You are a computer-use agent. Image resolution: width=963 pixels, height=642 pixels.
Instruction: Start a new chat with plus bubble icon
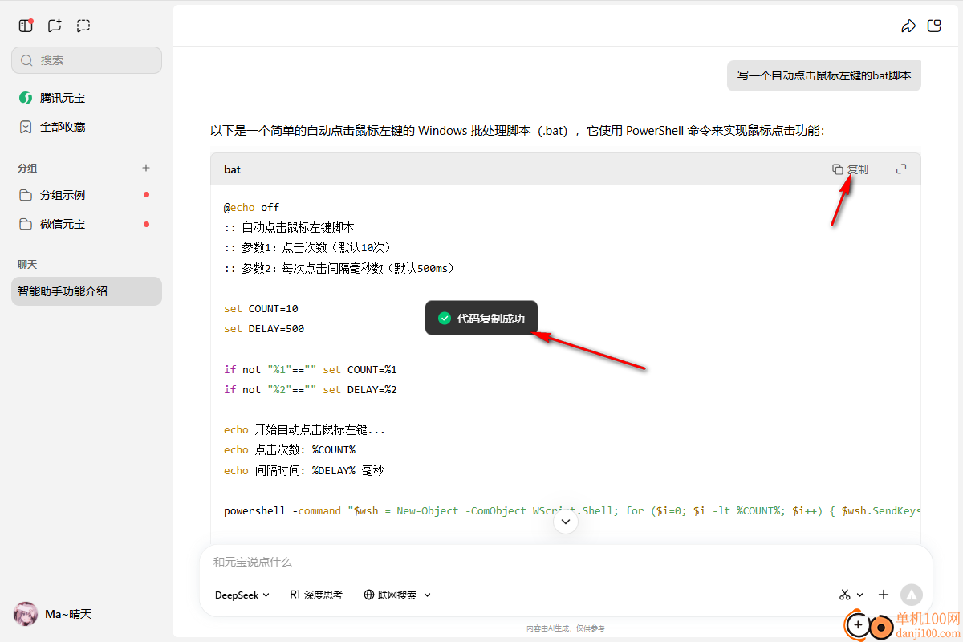click(55, 26)
